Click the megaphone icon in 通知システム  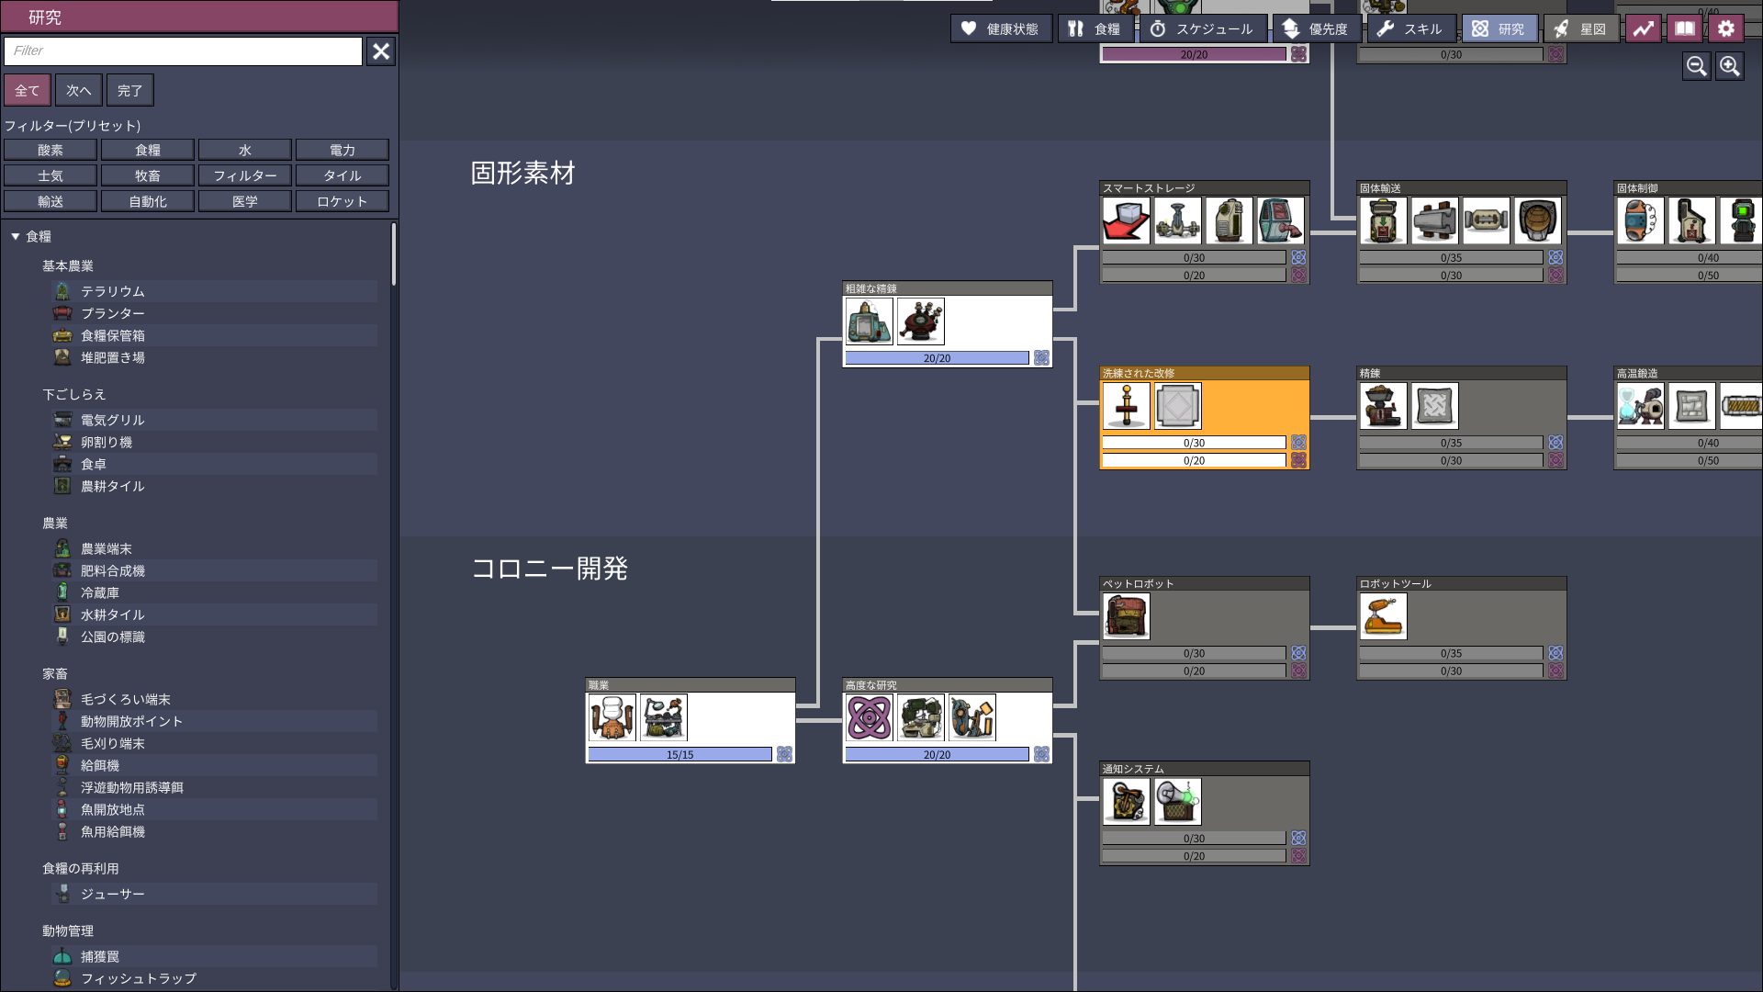click(x=1178, y=801)
